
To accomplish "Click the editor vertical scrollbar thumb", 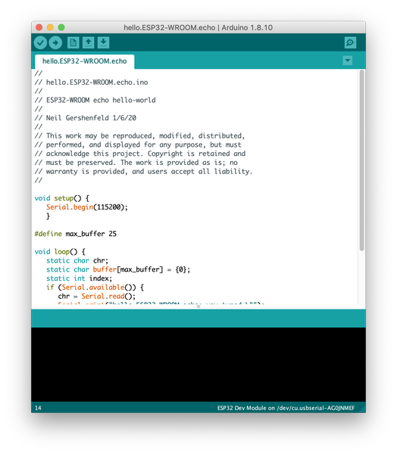I will point(361,160).
